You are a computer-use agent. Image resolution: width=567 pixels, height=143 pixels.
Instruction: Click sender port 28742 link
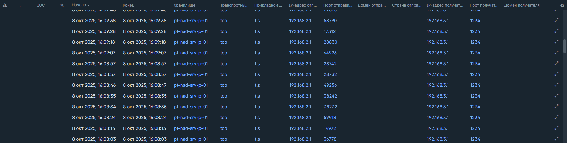pyautogui.click(x=330, y=64)
